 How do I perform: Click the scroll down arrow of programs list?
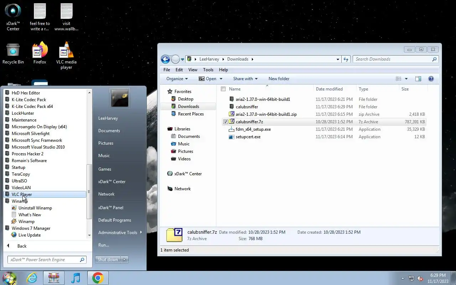(x=89, y=235)
